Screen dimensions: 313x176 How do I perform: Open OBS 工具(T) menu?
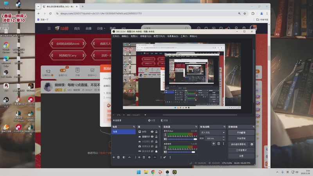(184, 36)
